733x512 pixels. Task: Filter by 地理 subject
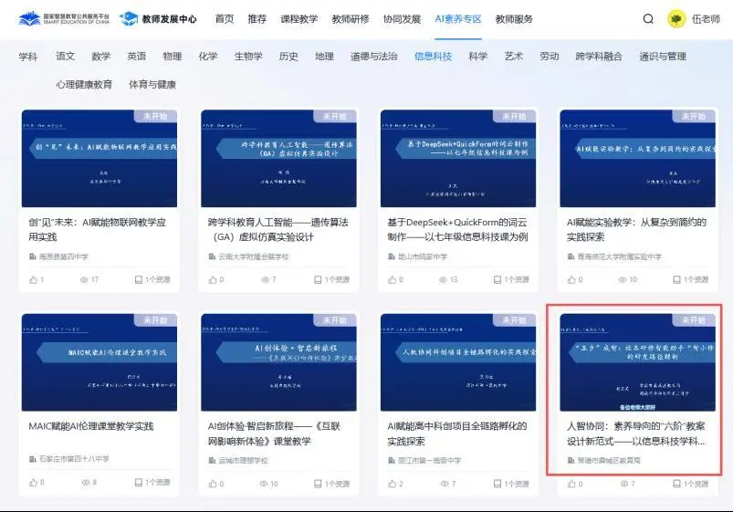[324, 57]
